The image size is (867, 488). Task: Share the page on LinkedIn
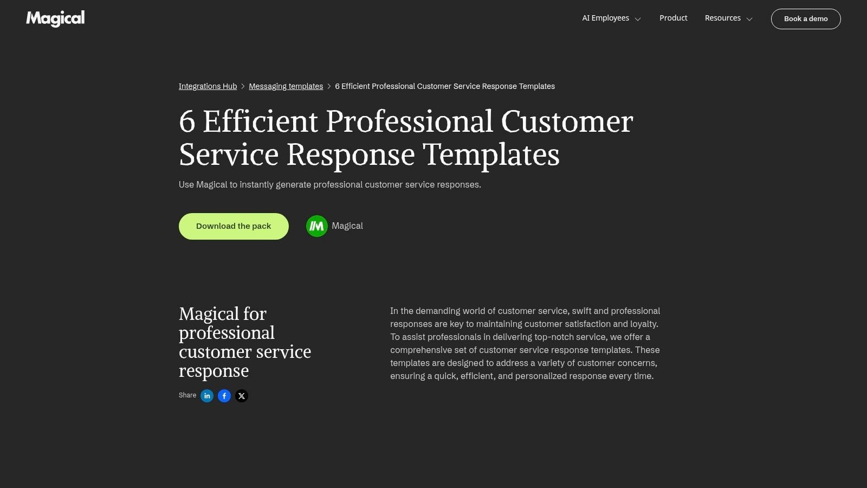pos(207,396)
